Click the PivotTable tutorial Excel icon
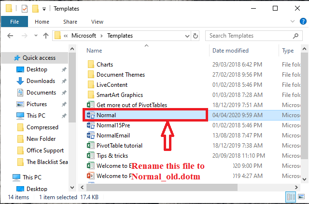Screen dimensions: 309x204 click(x=90, y=145)
